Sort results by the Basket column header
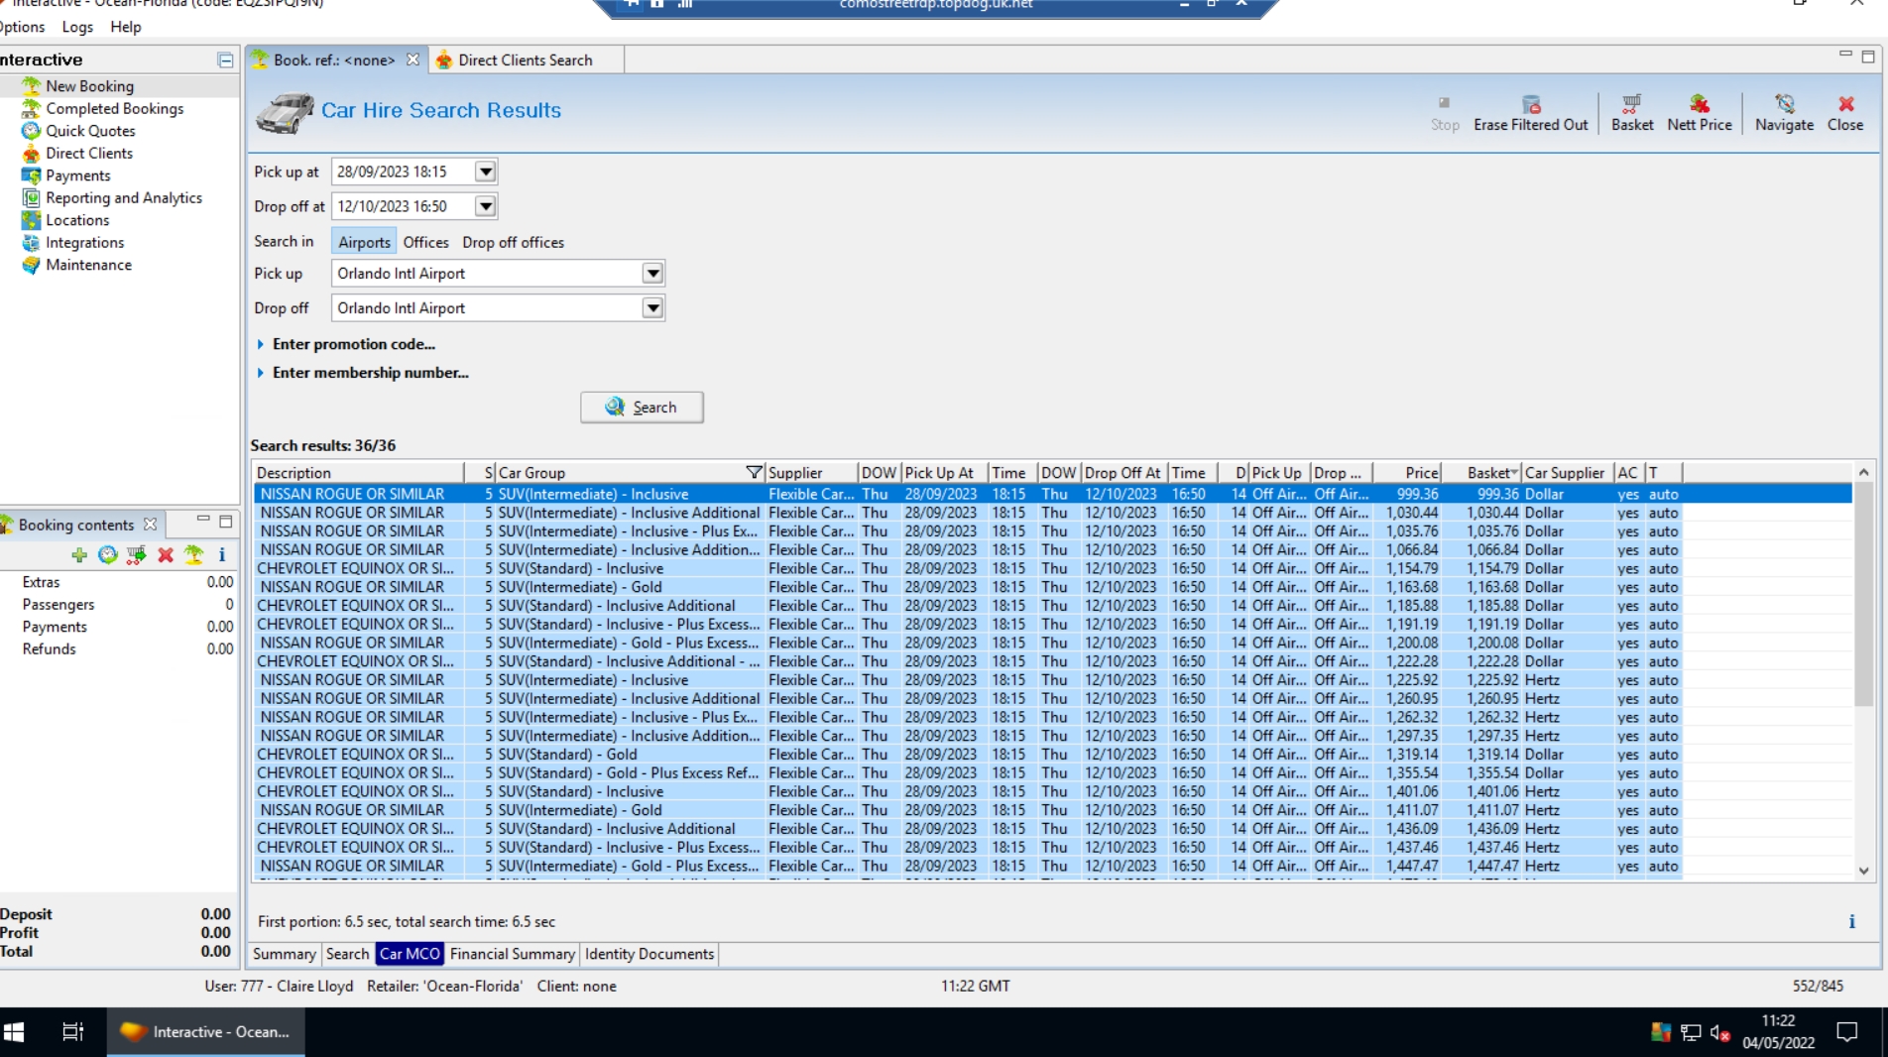Viewport: 1888px width, 1057px height. click(x=1480, y=473)
